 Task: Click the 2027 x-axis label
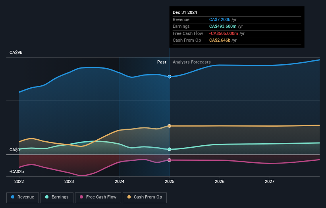point(270,181)
